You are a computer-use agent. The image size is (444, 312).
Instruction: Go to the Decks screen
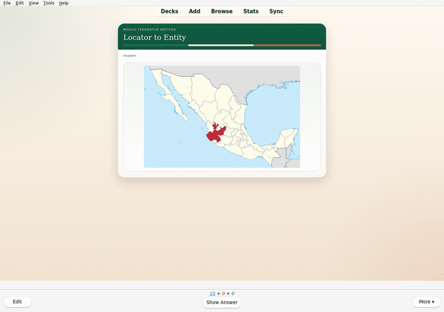169,12
